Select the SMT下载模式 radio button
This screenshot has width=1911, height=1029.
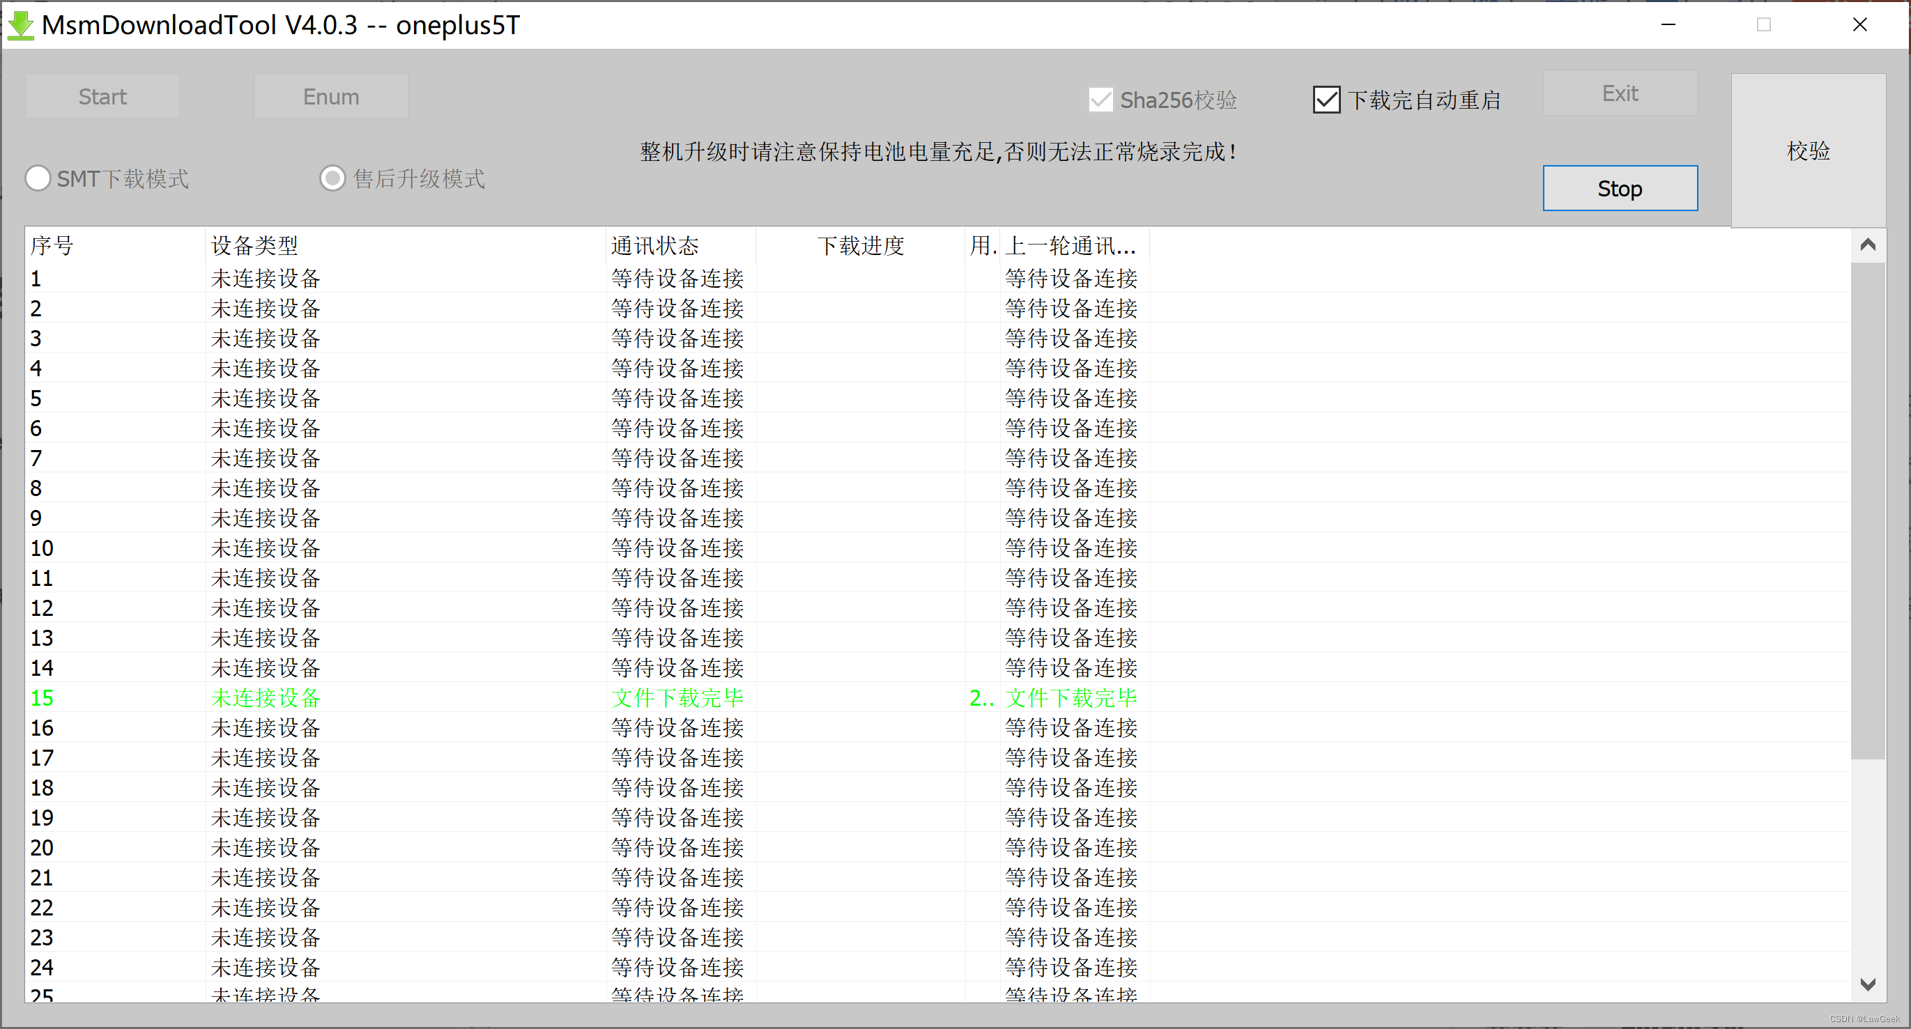coord(38,178)
